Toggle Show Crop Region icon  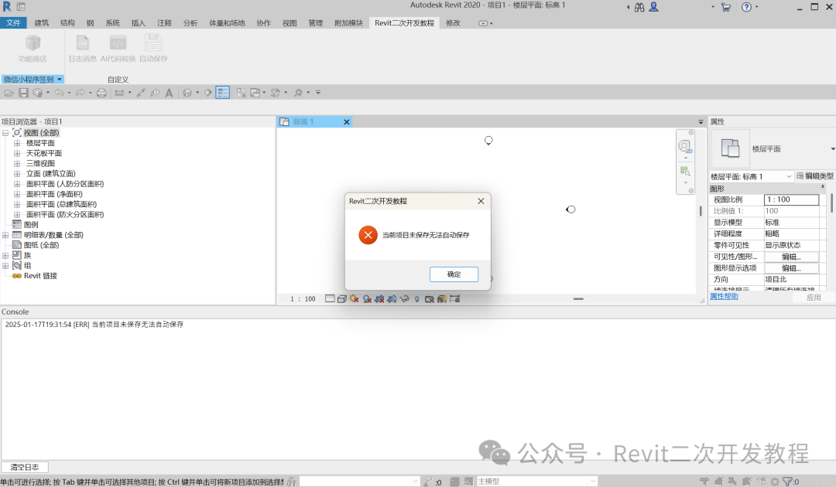[392, 299]
